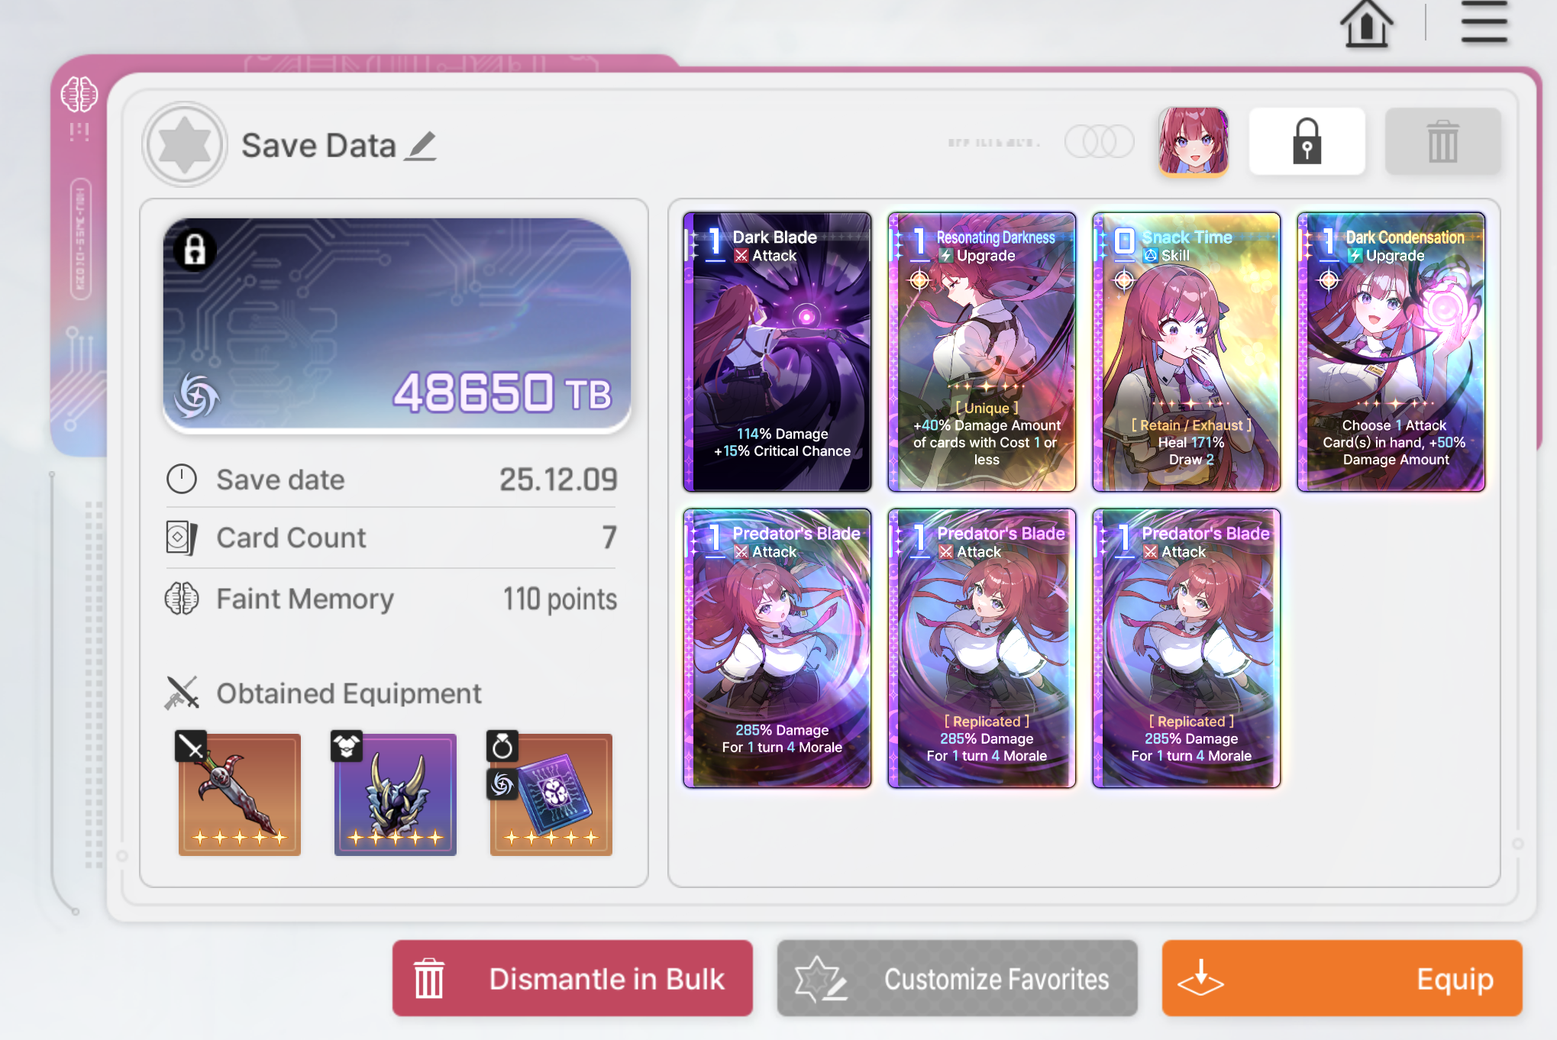Viewport: 1557px width, 1040px height.
Task: Select the non-replicated Predator's Blade card
Action: [x=777, y=648]
